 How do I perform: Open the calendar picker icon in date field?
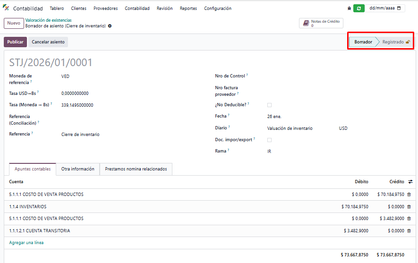(399, 8)
